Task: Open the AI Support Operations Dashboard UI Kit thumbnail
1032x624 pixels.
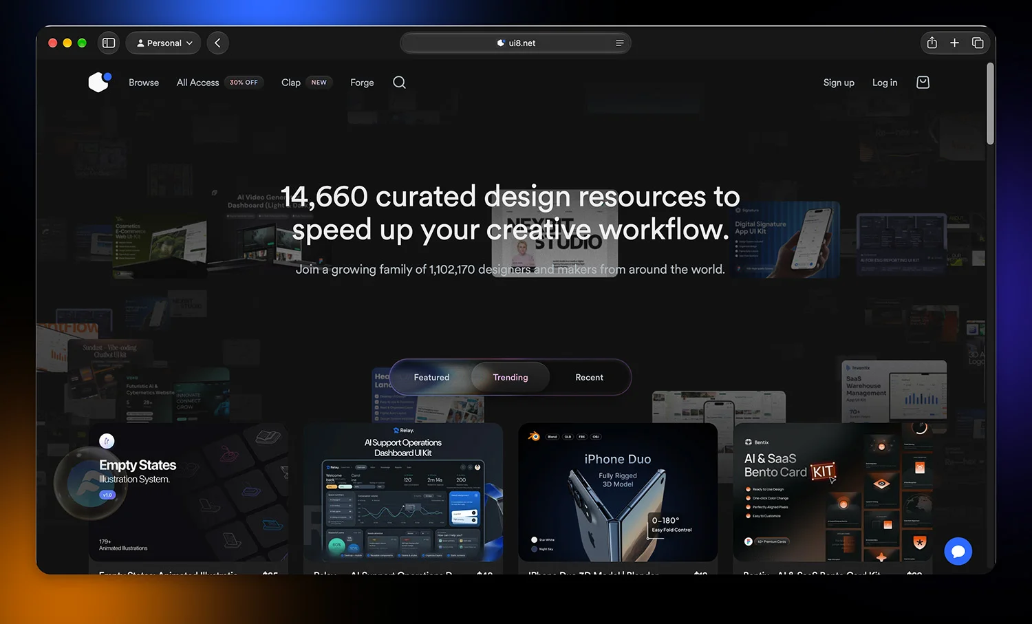Action: [403, 493]
